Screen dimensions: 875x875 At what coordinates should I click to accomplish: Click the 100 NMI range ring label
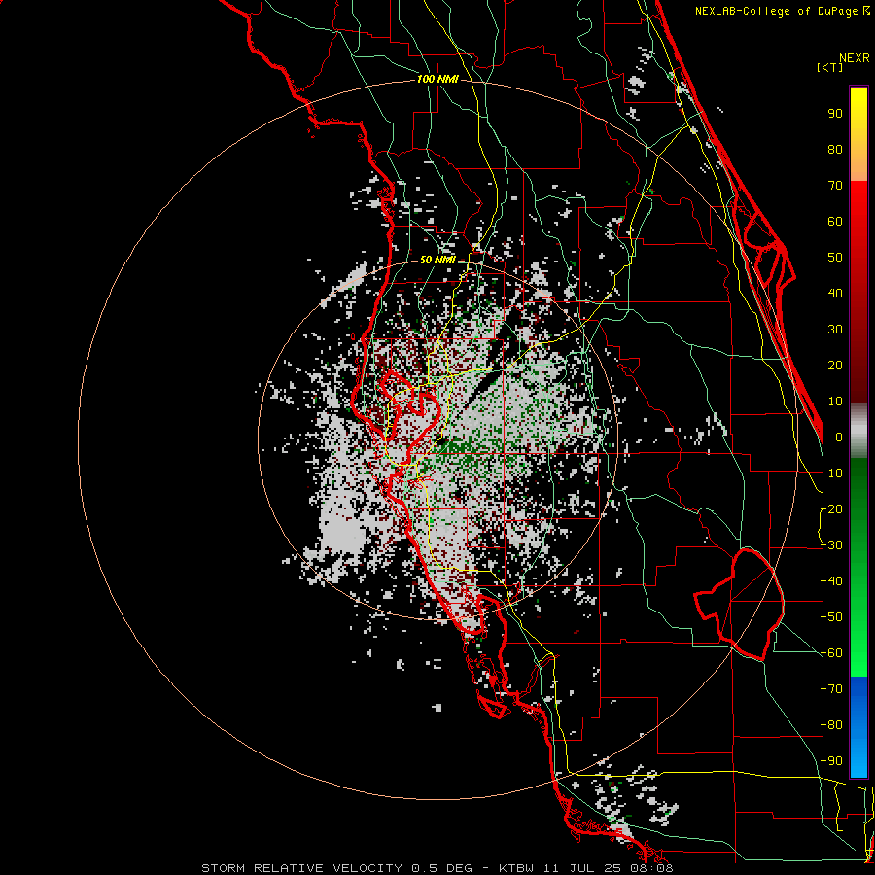437,80
